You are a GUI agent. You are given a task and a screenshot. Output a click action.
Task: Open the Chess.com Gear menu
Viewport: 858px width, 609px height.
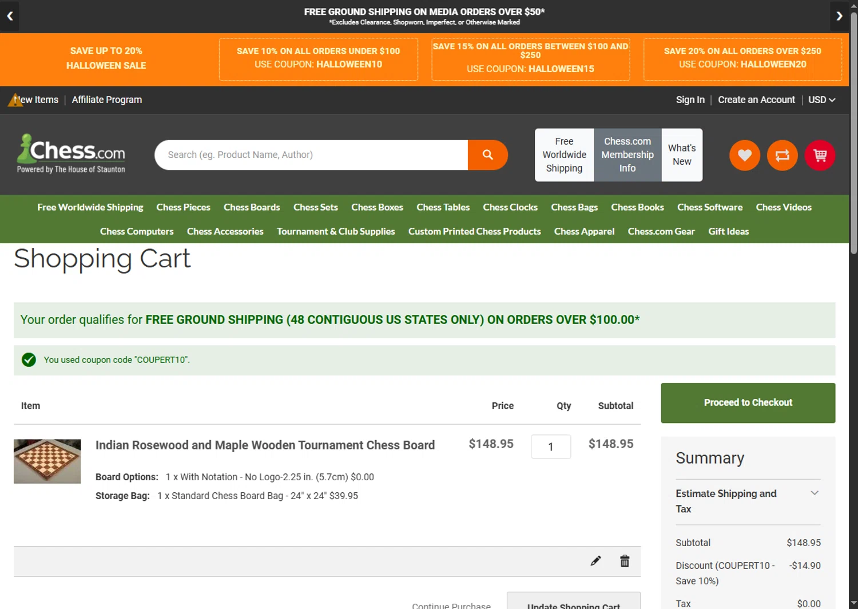point(661,231)
